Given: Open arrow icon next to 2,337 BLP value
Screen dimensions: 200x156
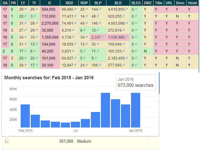Looking at the screenshot, I should click(102, 37).
